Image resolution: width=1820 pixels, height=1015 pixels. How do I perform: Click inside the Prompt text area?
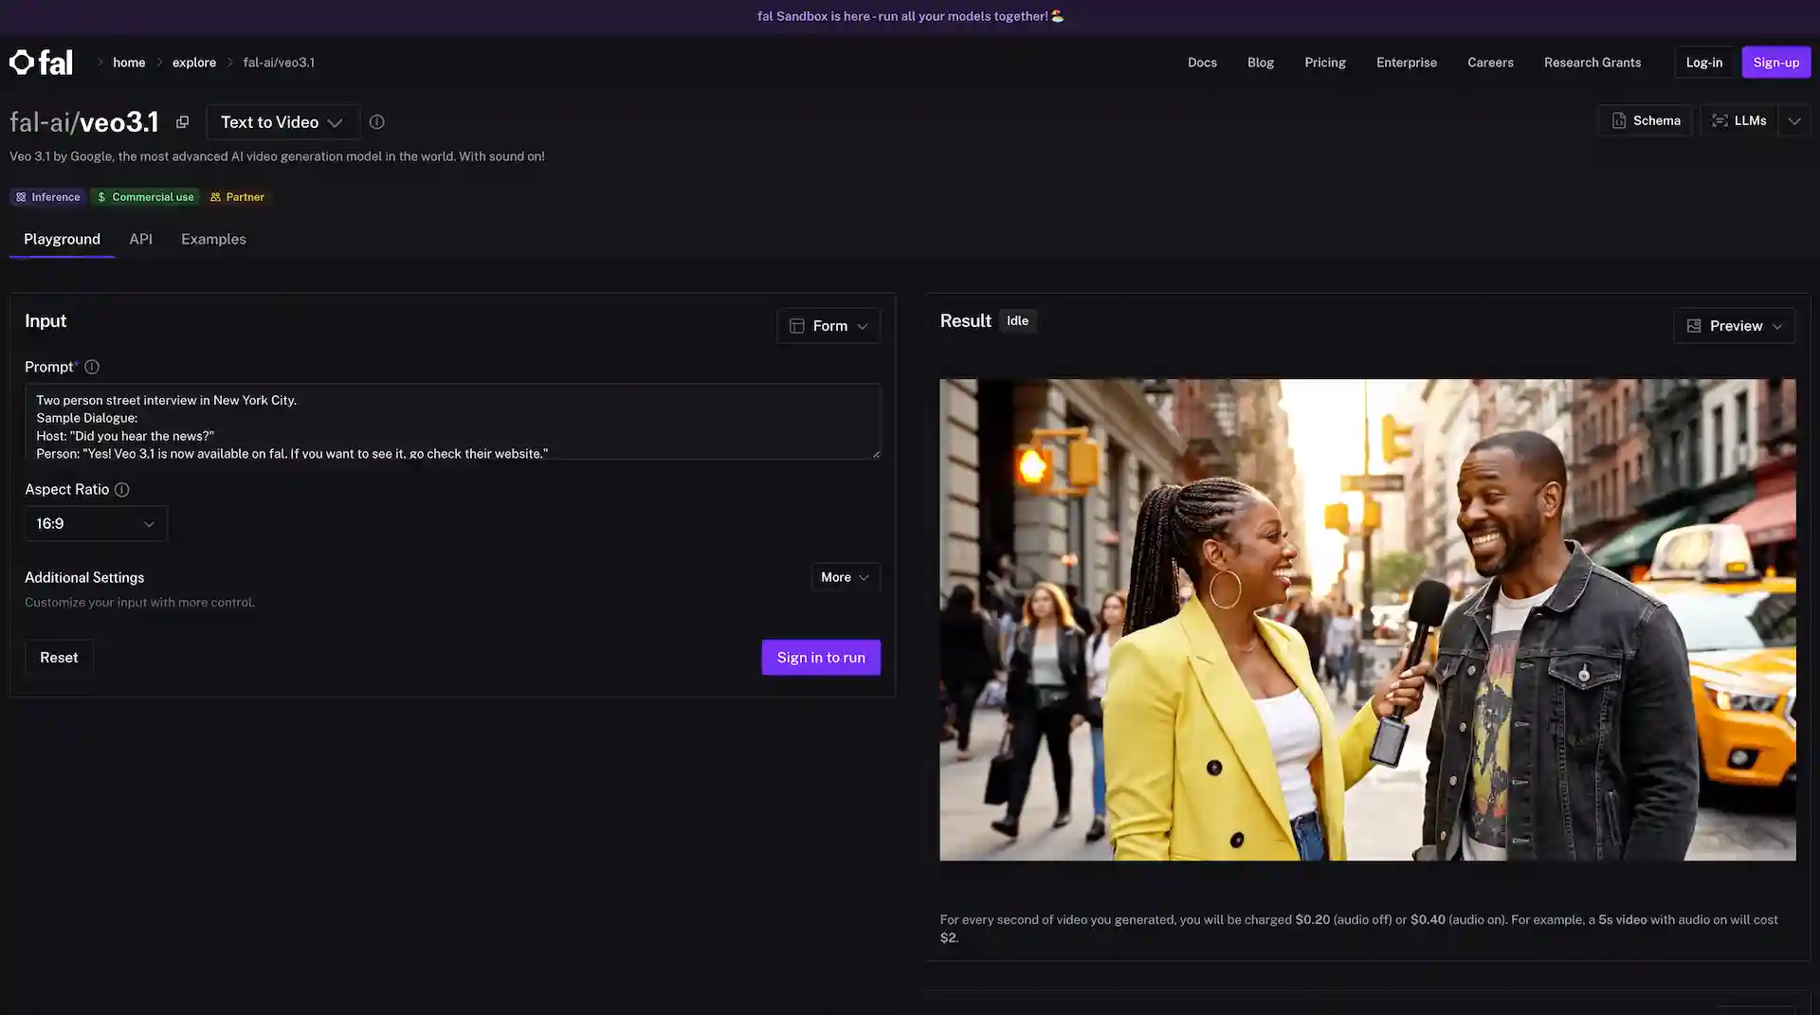pyautogui.click(x=451, y=422)
